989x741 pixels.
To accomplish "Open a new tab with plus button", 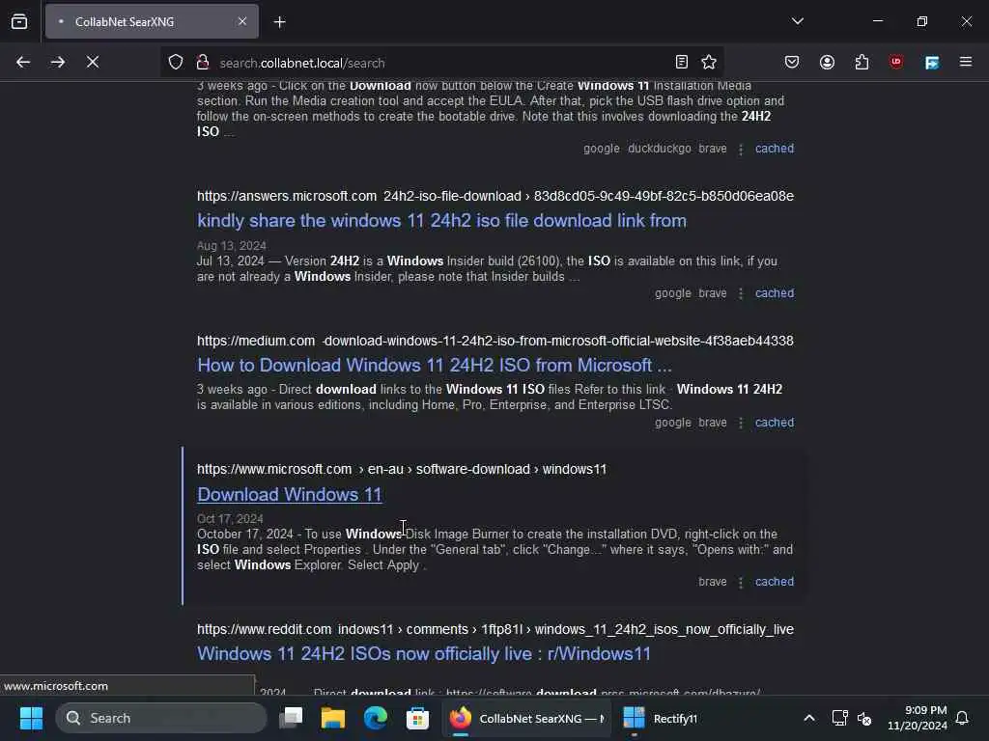I will coord(279,22).
